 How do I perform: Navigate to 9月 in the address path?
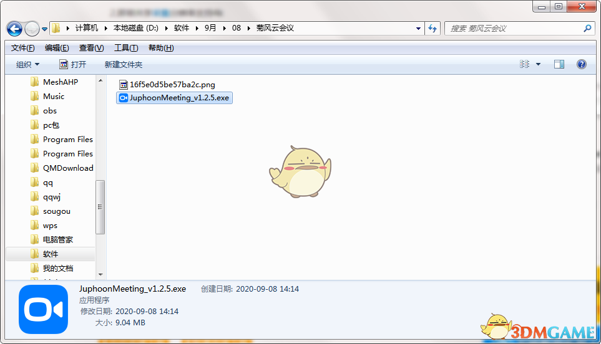tap(210, 28)
